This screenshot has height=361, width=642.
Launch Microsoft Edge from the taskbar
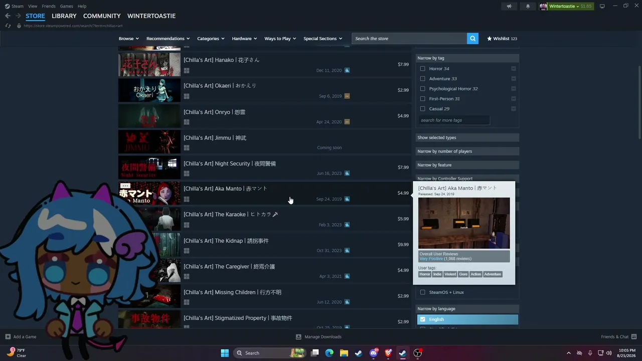[330, 353]
